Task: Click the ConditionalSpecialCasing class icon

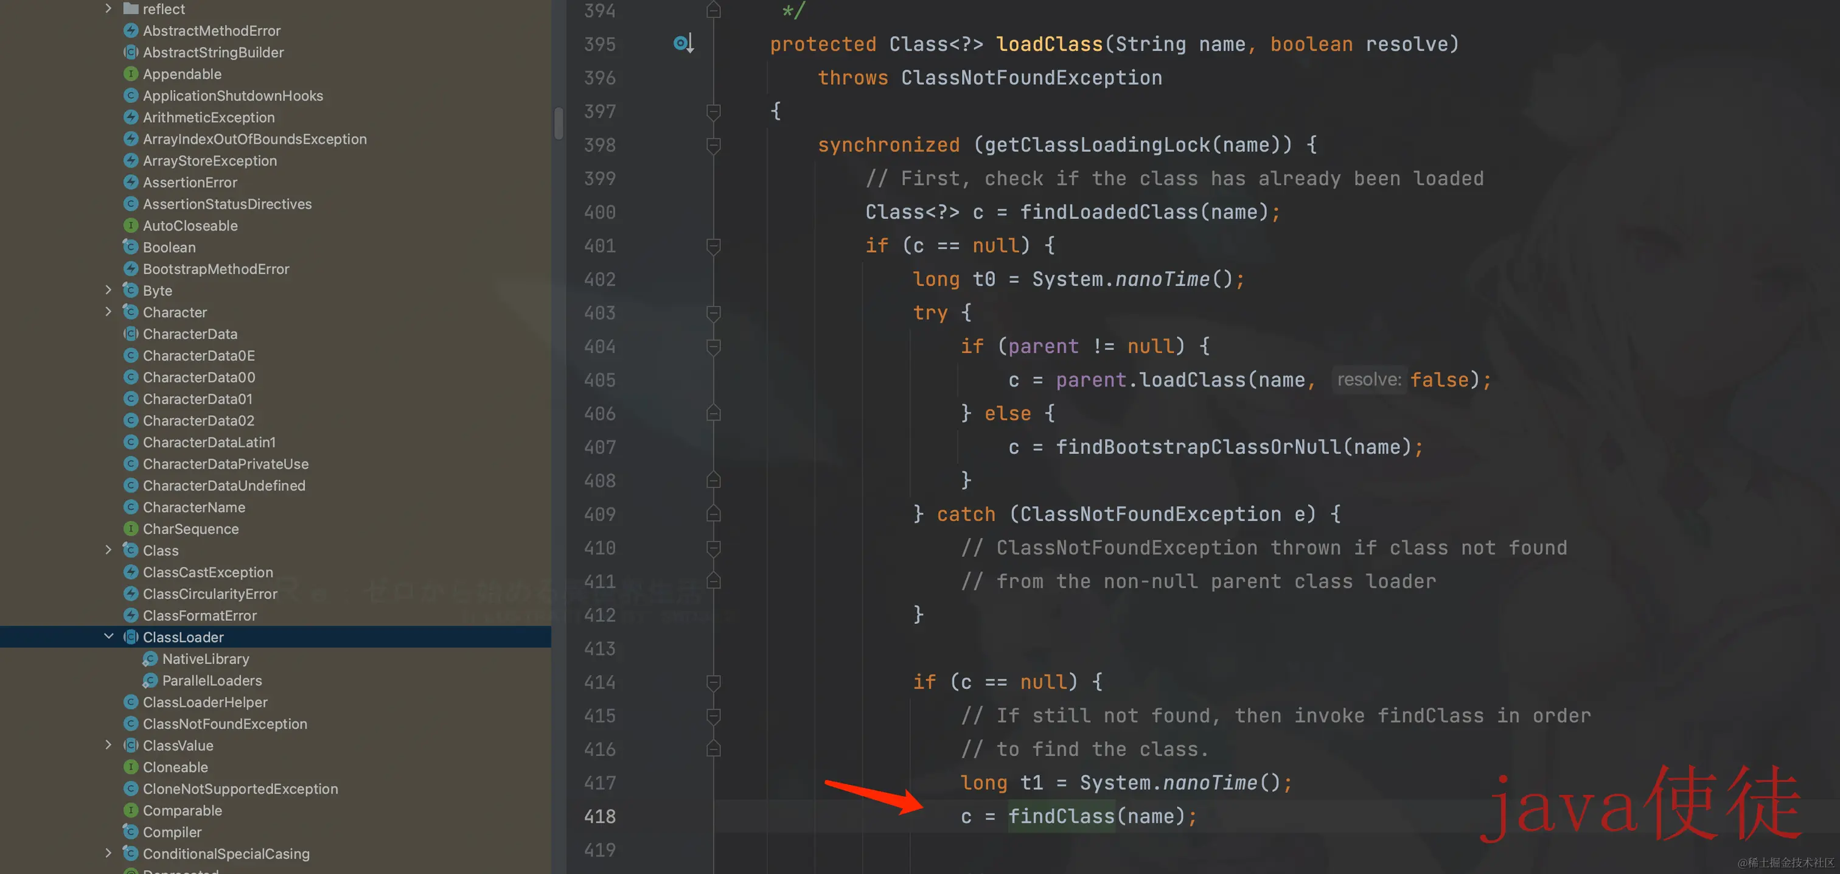Action: 131,853
